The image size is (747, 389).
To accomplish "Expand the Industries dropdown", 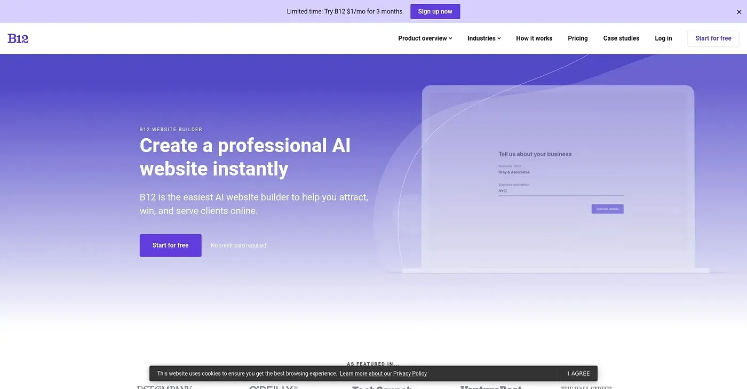I will tap(484, 38).
